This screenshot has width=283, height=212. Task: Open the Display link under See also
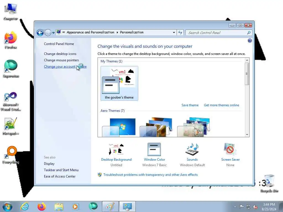click(49, 164)
